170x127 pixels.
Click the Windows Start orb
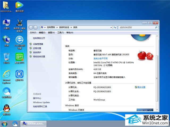click(5, 123)
